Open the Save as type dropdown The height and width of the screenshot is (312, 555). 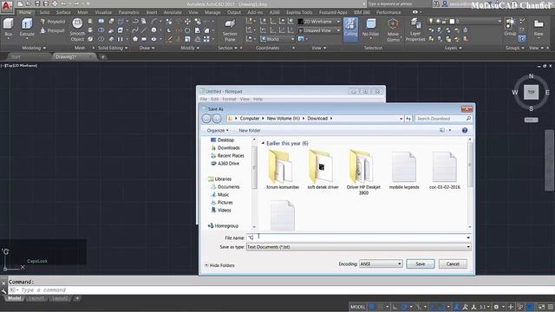click(x=358, y=247)
